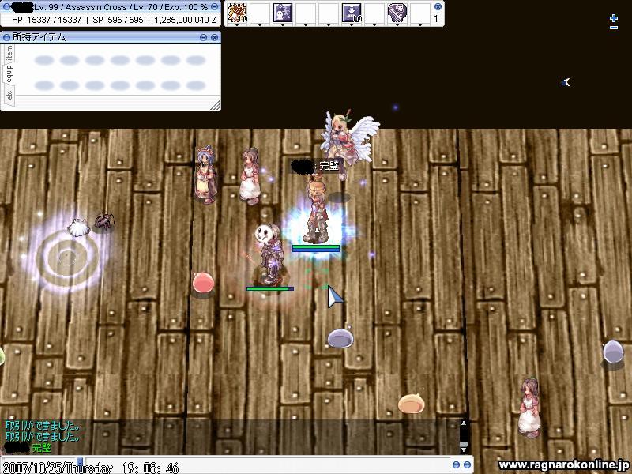Open dropdown under the seventh hotbar slot
The image size is (632, 474).
(x=374, y=25)
